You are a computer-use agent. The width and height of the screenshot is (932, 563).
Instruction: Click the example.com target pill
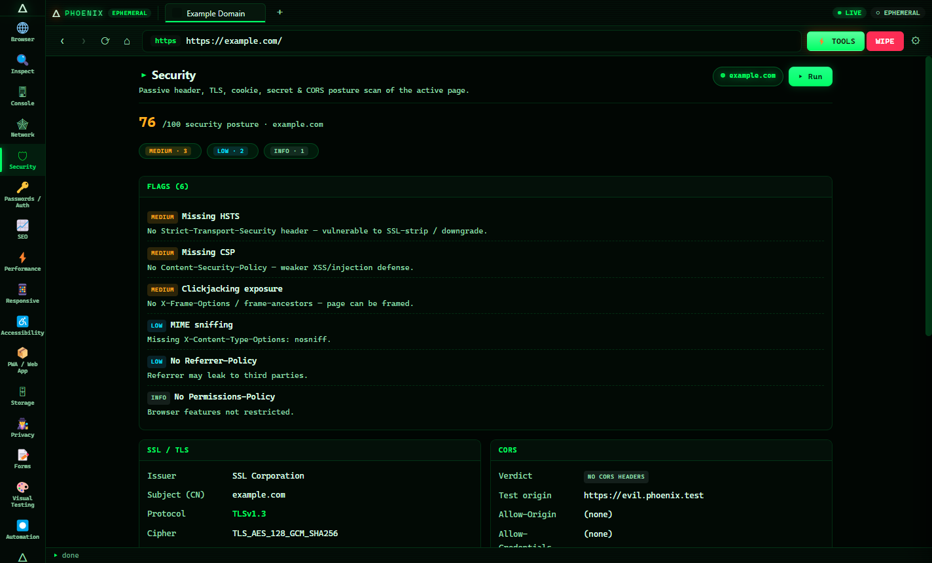click(748, 76)
